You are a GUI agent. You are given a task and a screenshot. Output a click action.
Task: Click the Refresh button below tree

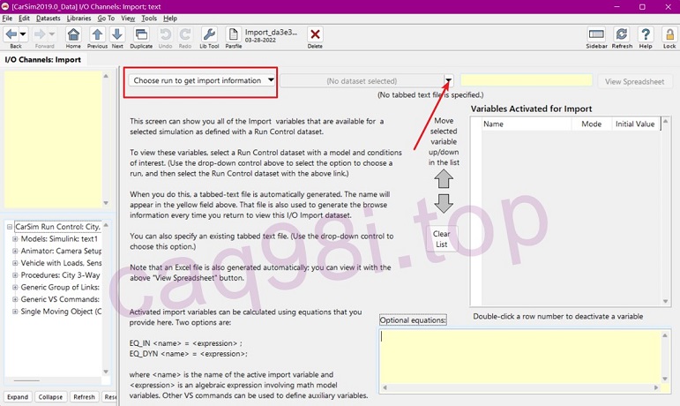[x=84, y=397]
